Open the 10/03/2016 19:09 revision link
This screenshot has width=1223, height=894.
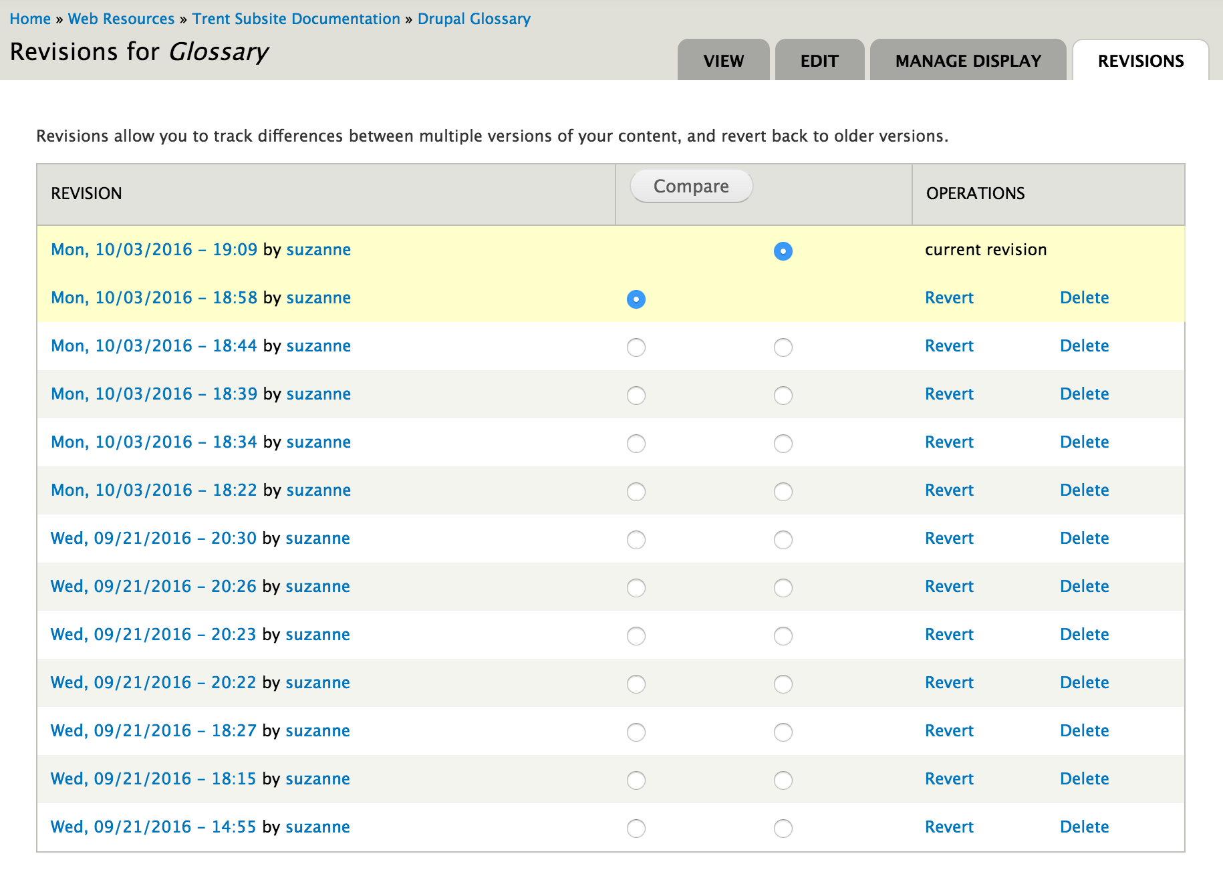click(x=154, y=250)
